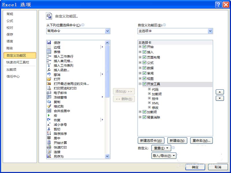Click command list scrollbar thumb
231x173 pixels.
tap(107, 71)
